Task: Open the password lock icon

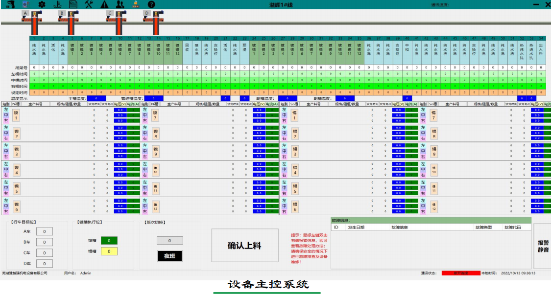Action: [x=136, y=4]
